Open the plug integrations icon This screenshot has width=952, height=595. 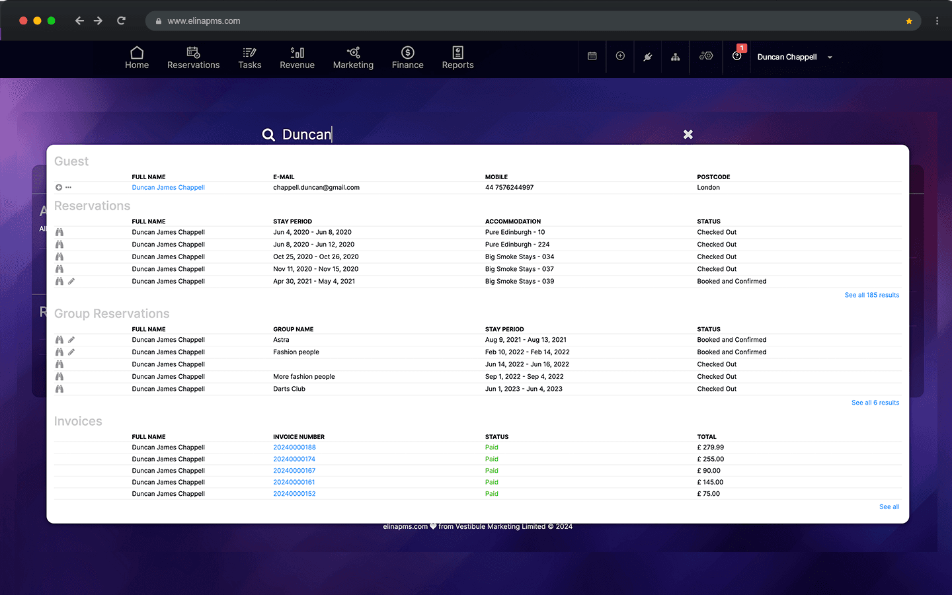point(648,57)
